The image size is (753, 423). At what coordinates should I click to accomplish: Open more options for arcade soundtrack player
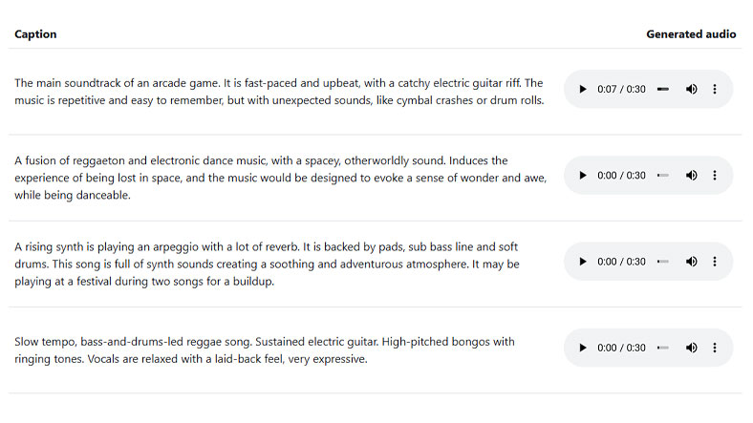click(715, 90)
